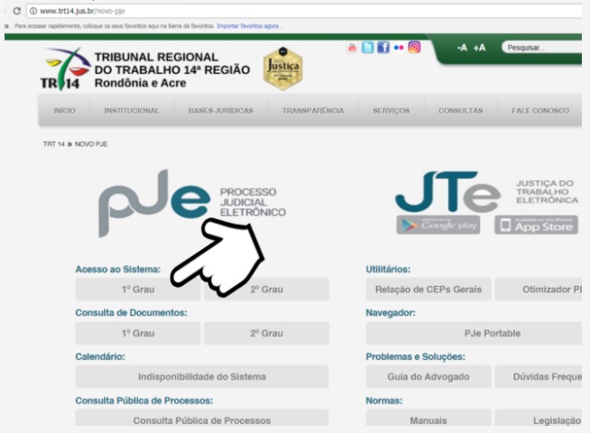The width and height of the screenshot is (590, 433).
Task: Click the Pesquisar search field
Action: (542, 48)
